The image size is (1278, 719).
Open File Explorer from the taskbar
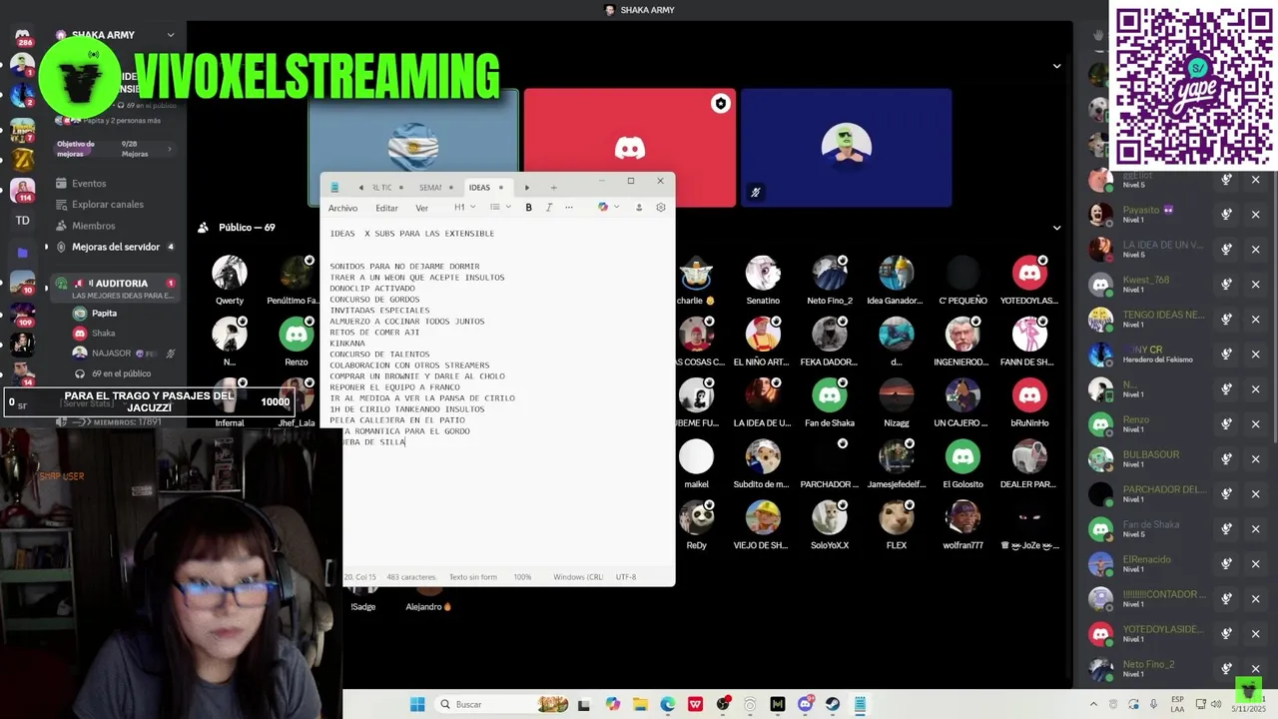point(640,704)
